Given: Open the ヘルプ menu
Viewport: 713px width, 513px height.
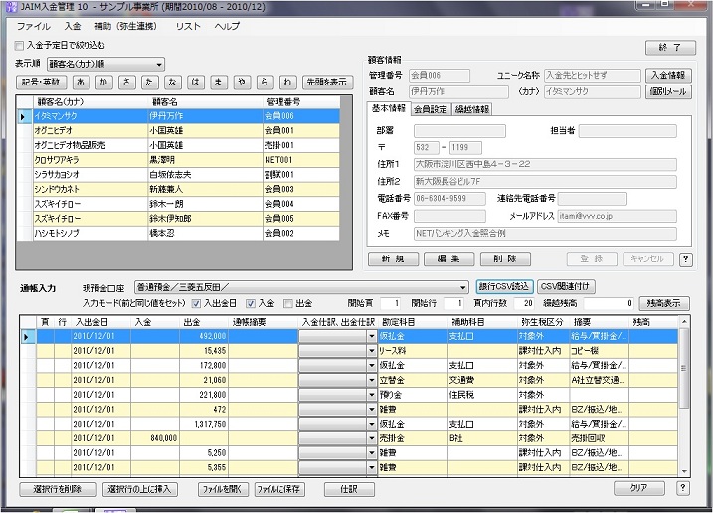Looking at the screenshot, I should click(227, 26).
